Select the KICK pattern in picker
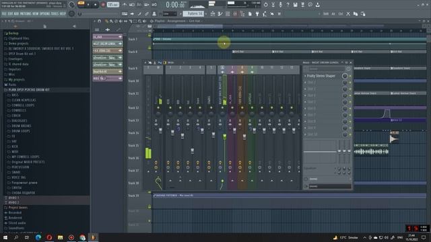The height and width of the screenshot is (242, 431). tap(108, 50)
